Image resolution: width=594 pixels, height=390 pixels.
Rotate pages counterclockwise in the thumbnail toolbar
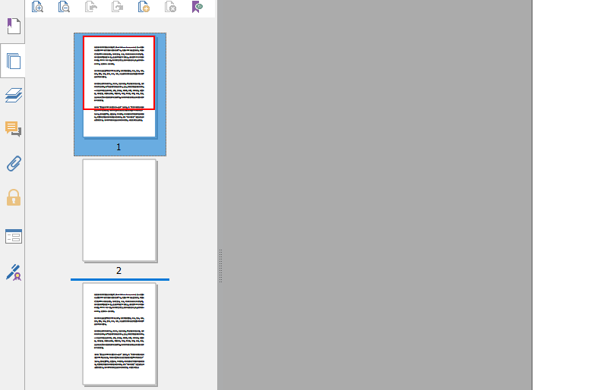coord(90,7)
